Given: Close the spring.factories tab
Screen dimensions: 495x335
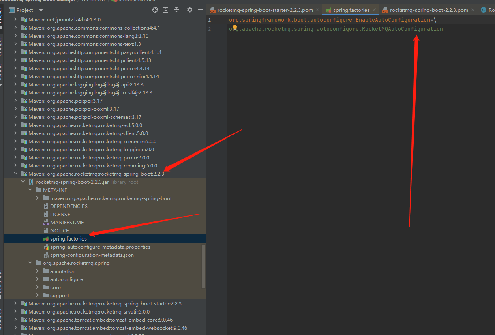Looking at the screenshot, I should click(374, 10).
